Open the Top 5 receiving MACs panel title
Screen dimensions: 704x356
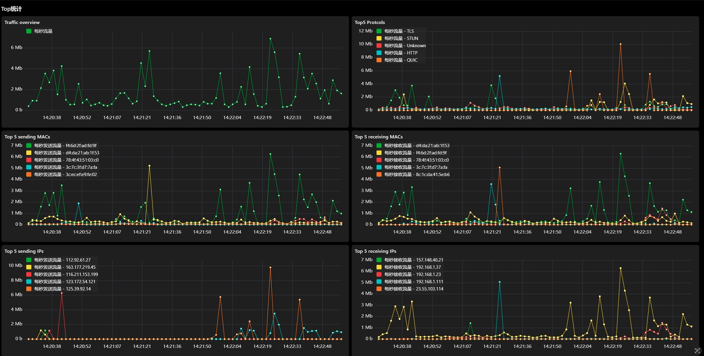pyautogui.click(x=379, y=137)
